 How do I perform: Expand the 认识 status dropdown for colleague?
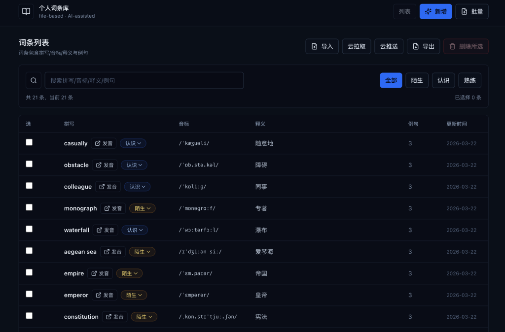click(137, 187)
